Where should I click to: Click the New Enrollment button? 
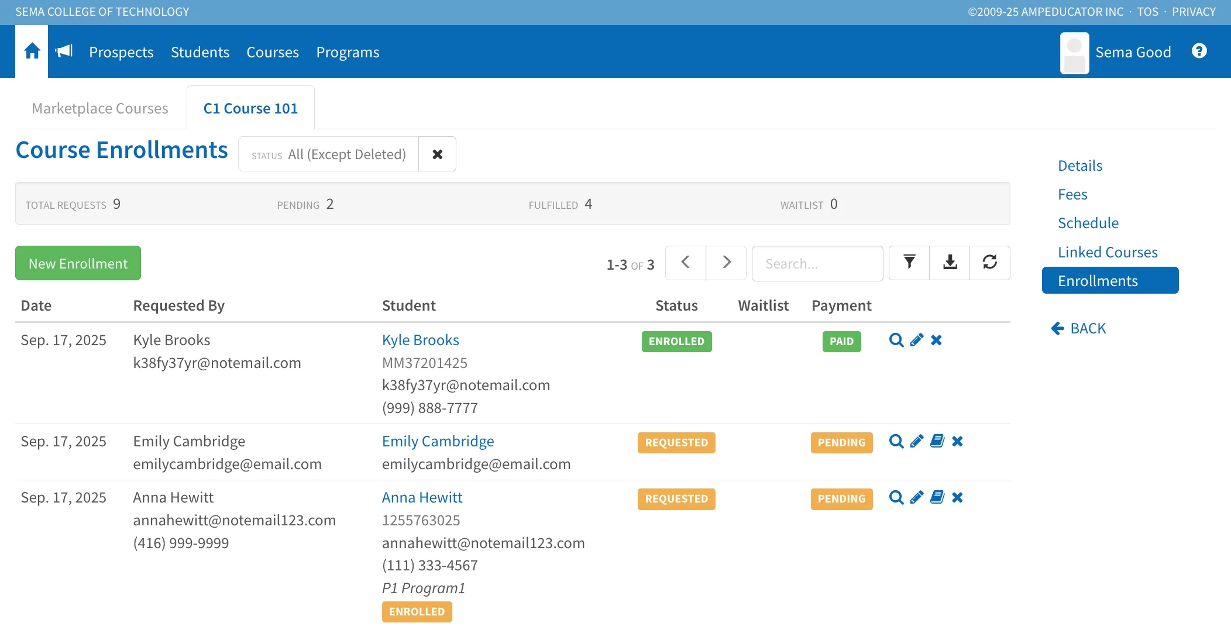coord(78,263)
